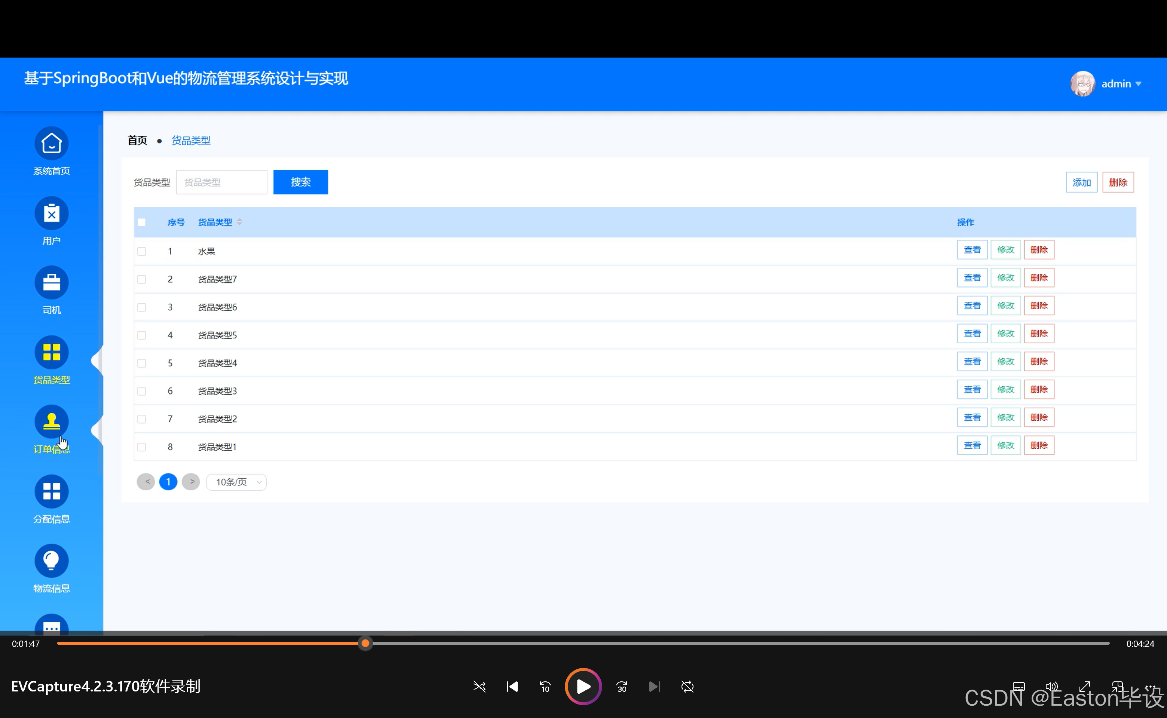Image resolution: width=1167 pixels, height=718 pixels.
Task: Check the 货品类型3 row checkbox
Action: point(141,391)
